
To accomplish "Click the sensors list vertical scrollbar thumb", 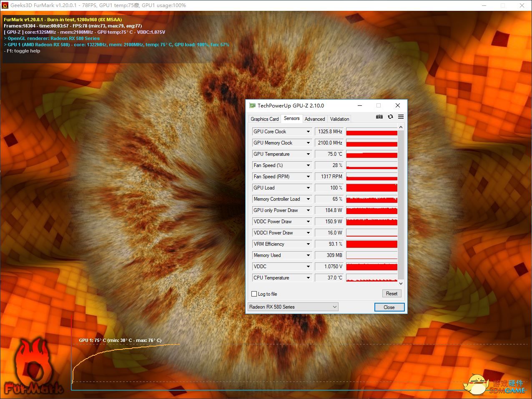I will (x=401, y=204).
